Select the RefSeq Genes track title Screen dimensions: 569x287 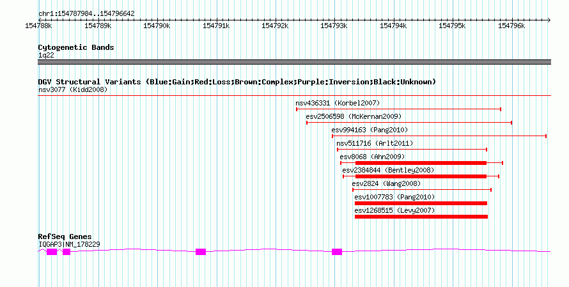point(65,237)
